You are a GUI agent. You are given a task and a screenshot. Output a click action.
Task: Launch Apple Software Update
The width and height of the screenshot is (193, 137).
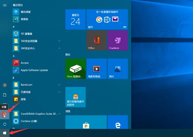pyautogui.click(x=37, y=70)
